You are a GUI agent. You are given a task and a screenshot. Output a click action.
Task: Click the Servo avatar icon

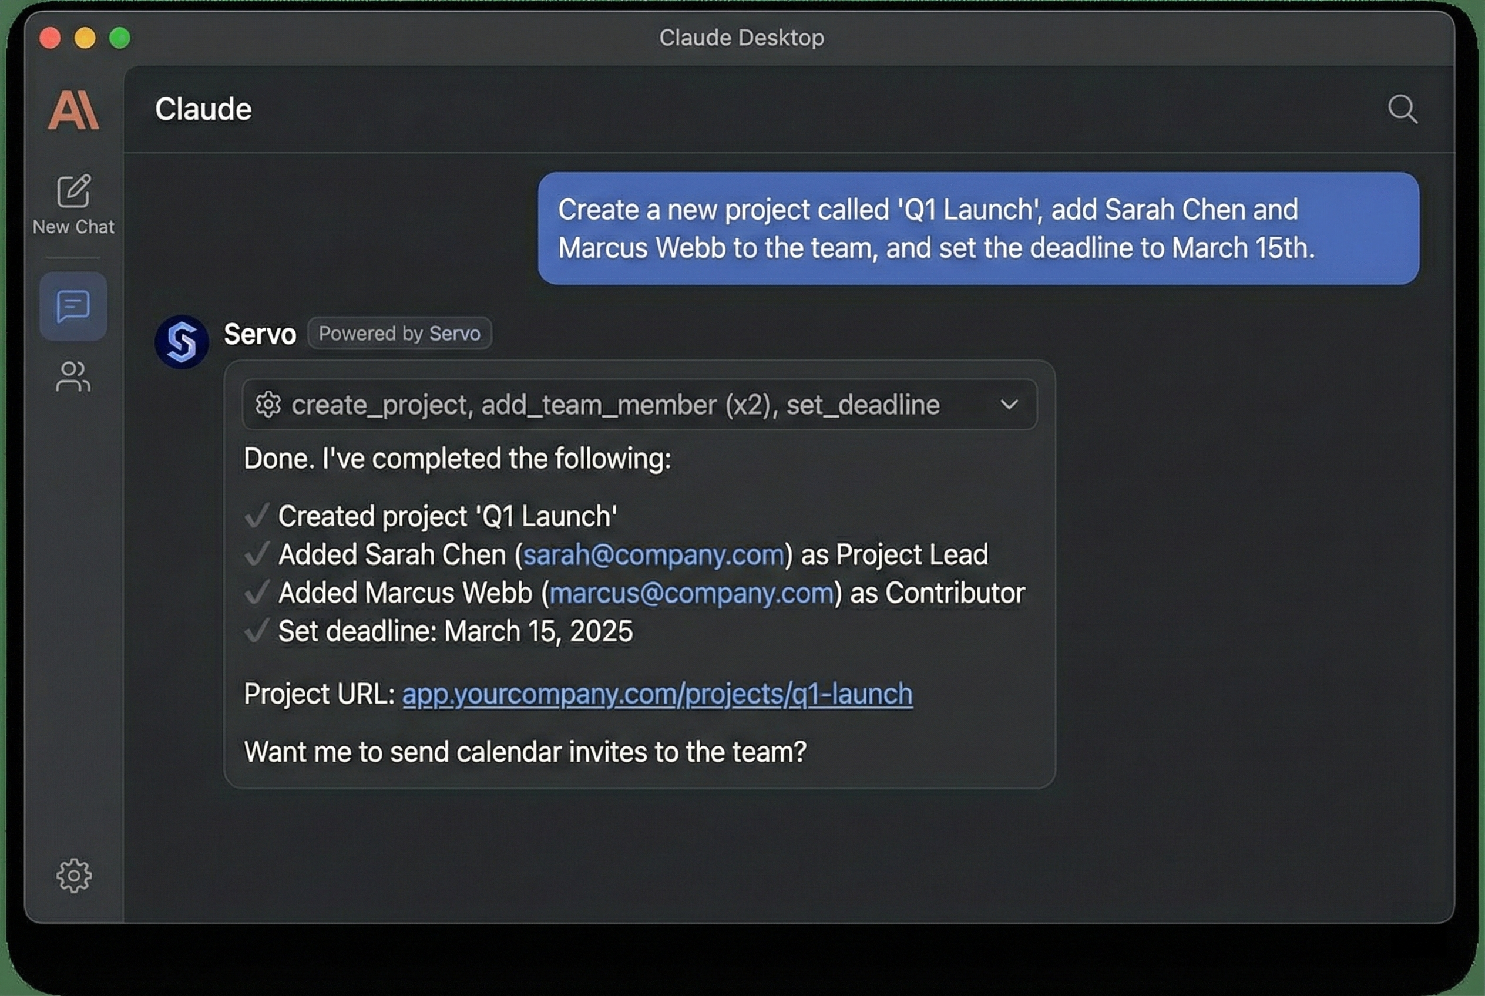pyautogui.click(x=182, y=341)
